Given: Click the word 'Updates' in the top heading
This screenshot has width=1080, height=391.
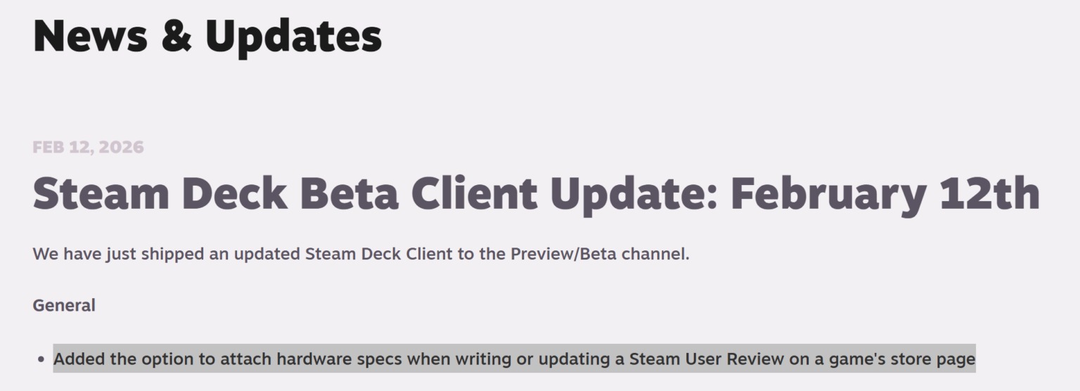Looking at the screenshot, I should click(293, 37).
